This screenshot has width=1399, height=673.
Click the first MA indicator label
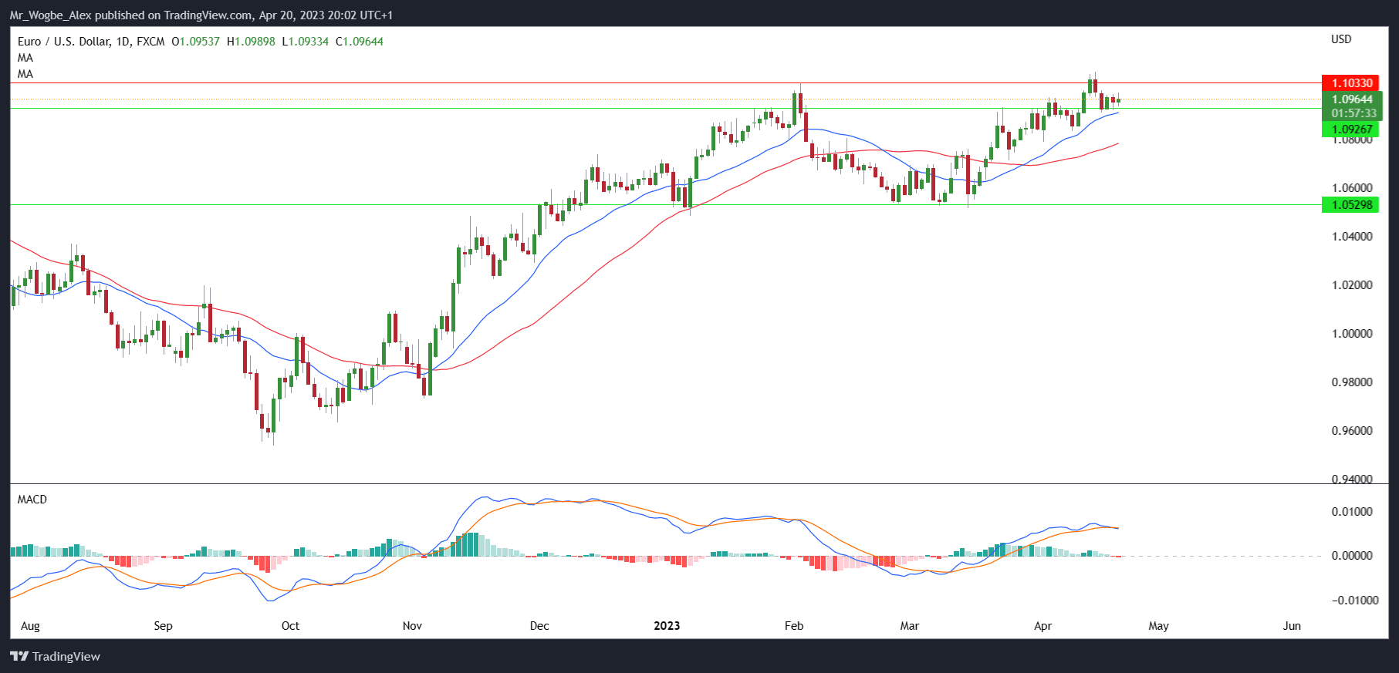tap(25, 58)
